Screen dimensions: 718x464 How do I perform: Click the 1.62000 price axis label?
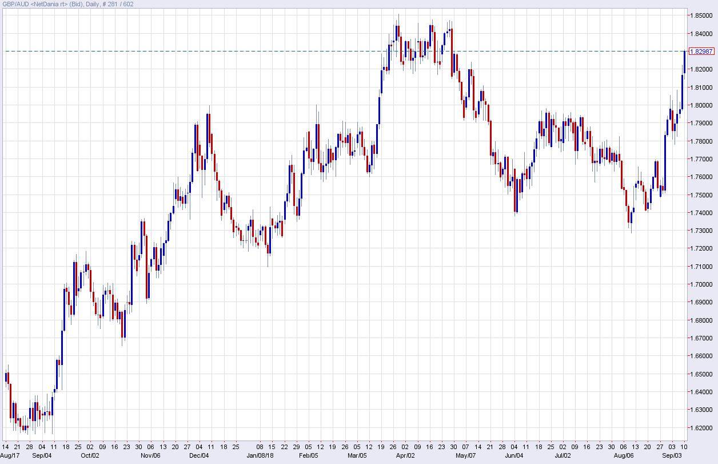click(x=701, y=428)
